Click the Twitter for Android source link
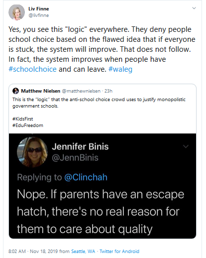Viewport: 206px width, 258px height. [x=119, y=252]
